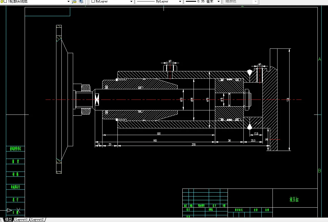Select the 液压缸 title text
The width and height of the screenshot is (328, 222).
click(x=294, y=199)
